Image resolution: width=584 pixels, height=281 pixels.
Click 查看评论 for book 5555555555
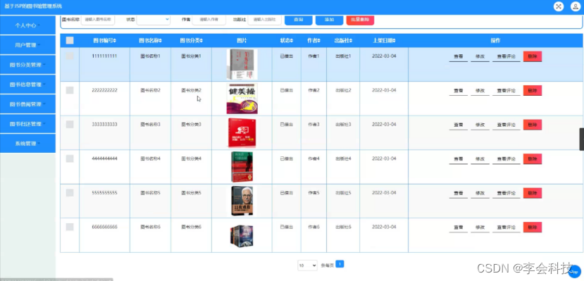coord(507,194)
